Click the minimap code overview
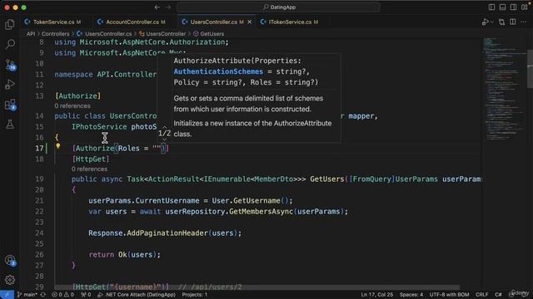Screen dimensions: 533x299 point(505,88)
